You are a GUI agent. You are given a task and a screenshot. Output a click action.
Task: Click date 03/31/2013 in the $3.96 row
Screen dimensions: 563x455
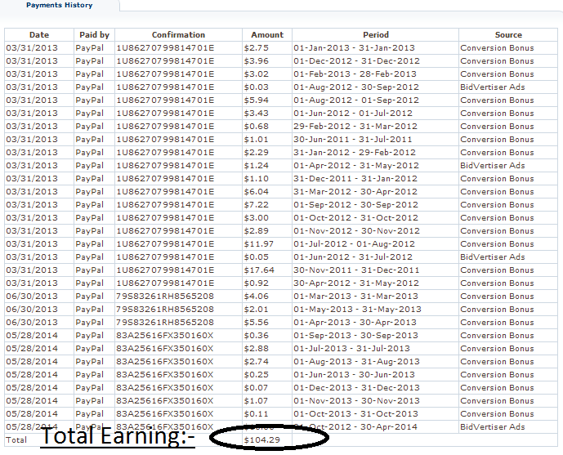32,61
